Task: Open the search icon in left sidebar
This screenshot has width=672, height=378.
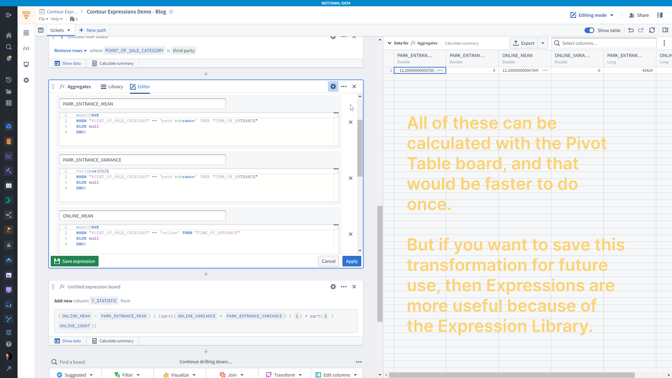Action: 9,47
